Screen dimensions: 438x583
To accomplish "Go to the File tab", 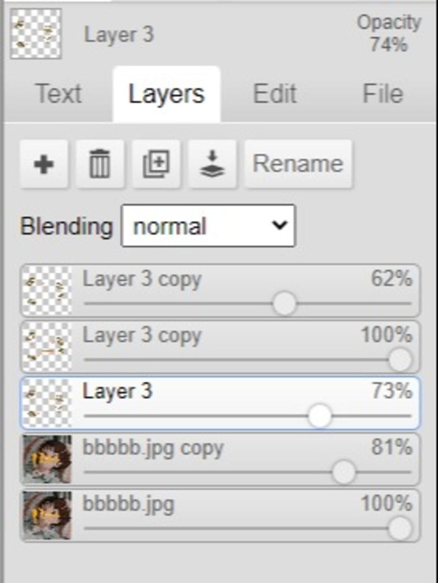I will tap(383, 94).
